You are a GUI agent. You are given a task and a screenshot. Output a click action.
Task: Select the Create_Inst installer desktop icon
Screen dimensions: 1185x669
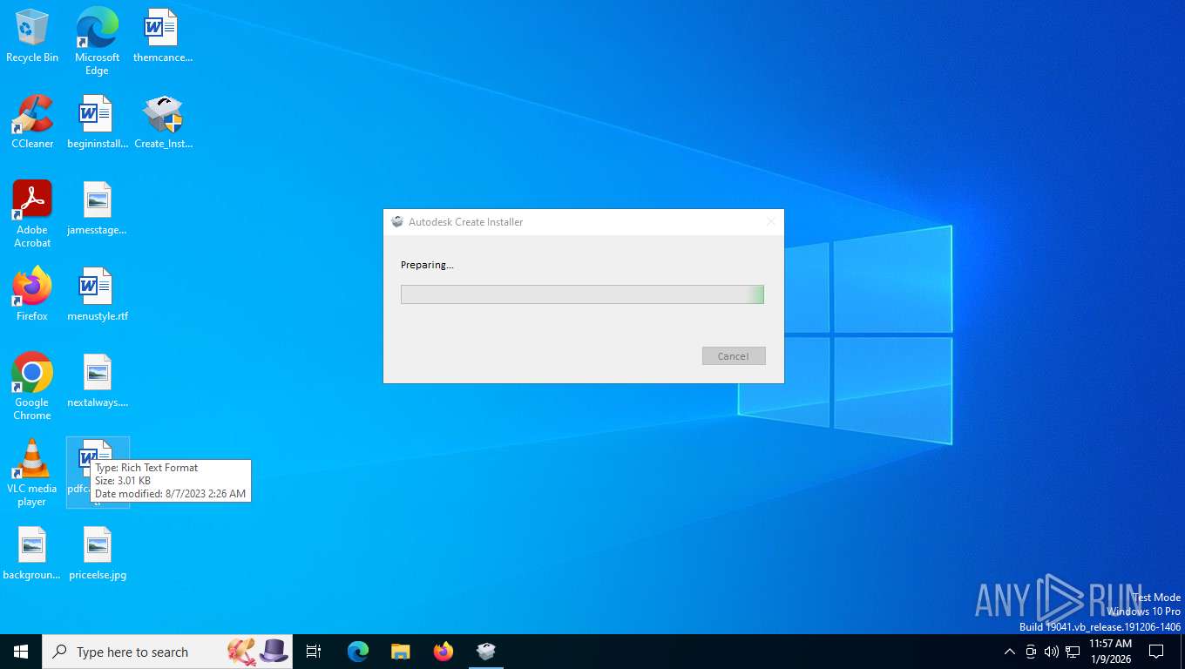(163, 121)
